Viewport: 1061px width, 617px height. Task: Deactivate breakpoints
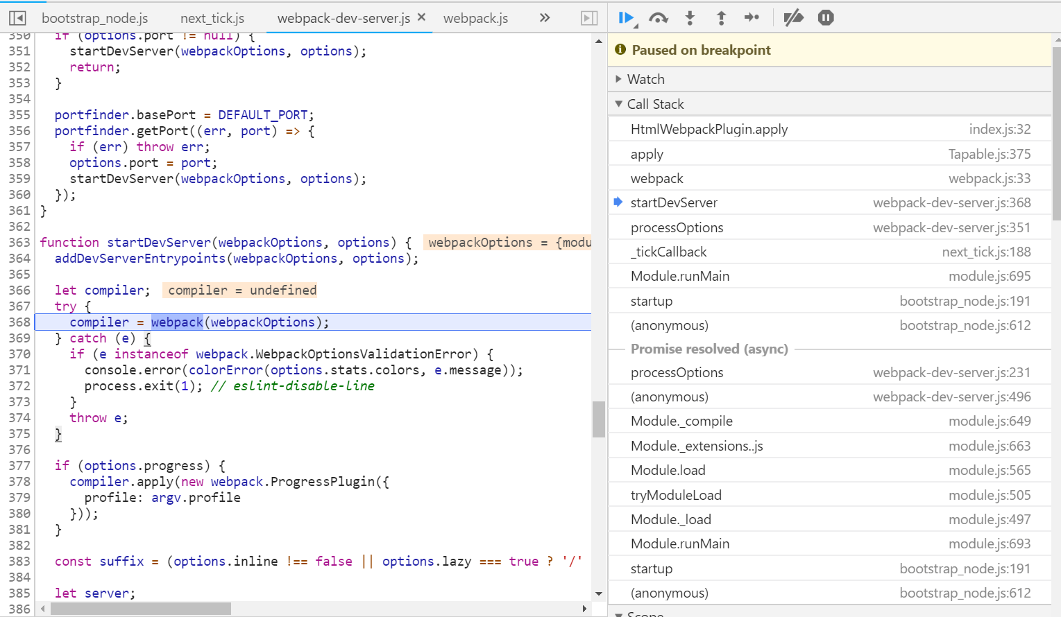click(x=793, y=18)
